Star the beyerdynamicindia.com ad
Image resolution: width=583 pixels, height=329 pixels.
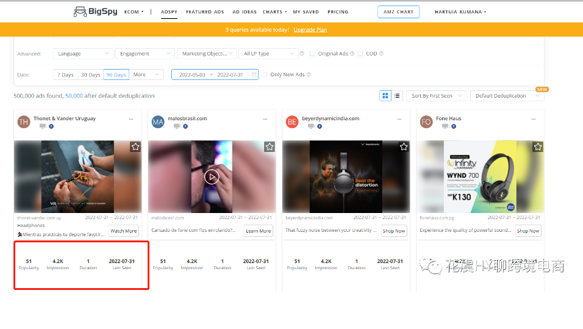[x=404, y=147]
